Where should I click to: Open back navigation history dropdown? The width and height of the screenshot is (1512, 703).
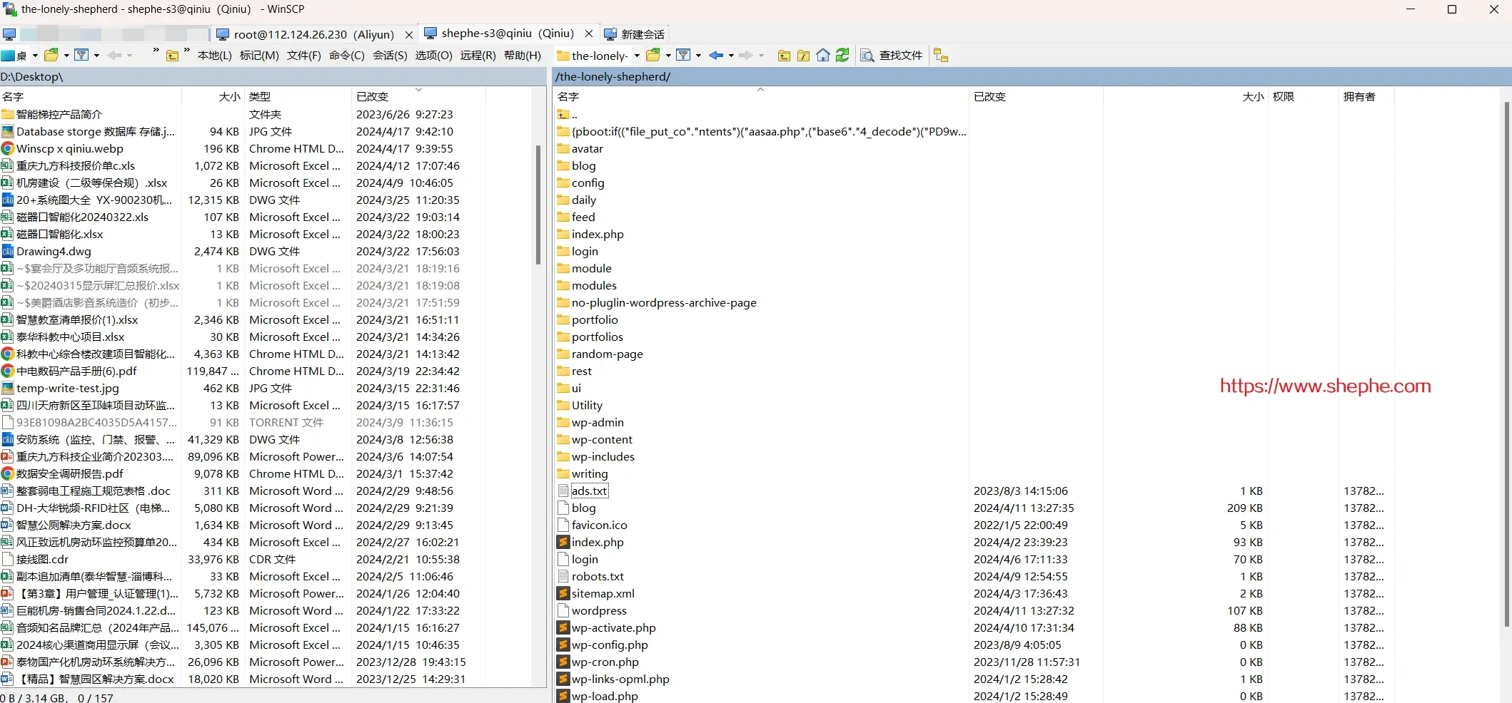(731, 55)
